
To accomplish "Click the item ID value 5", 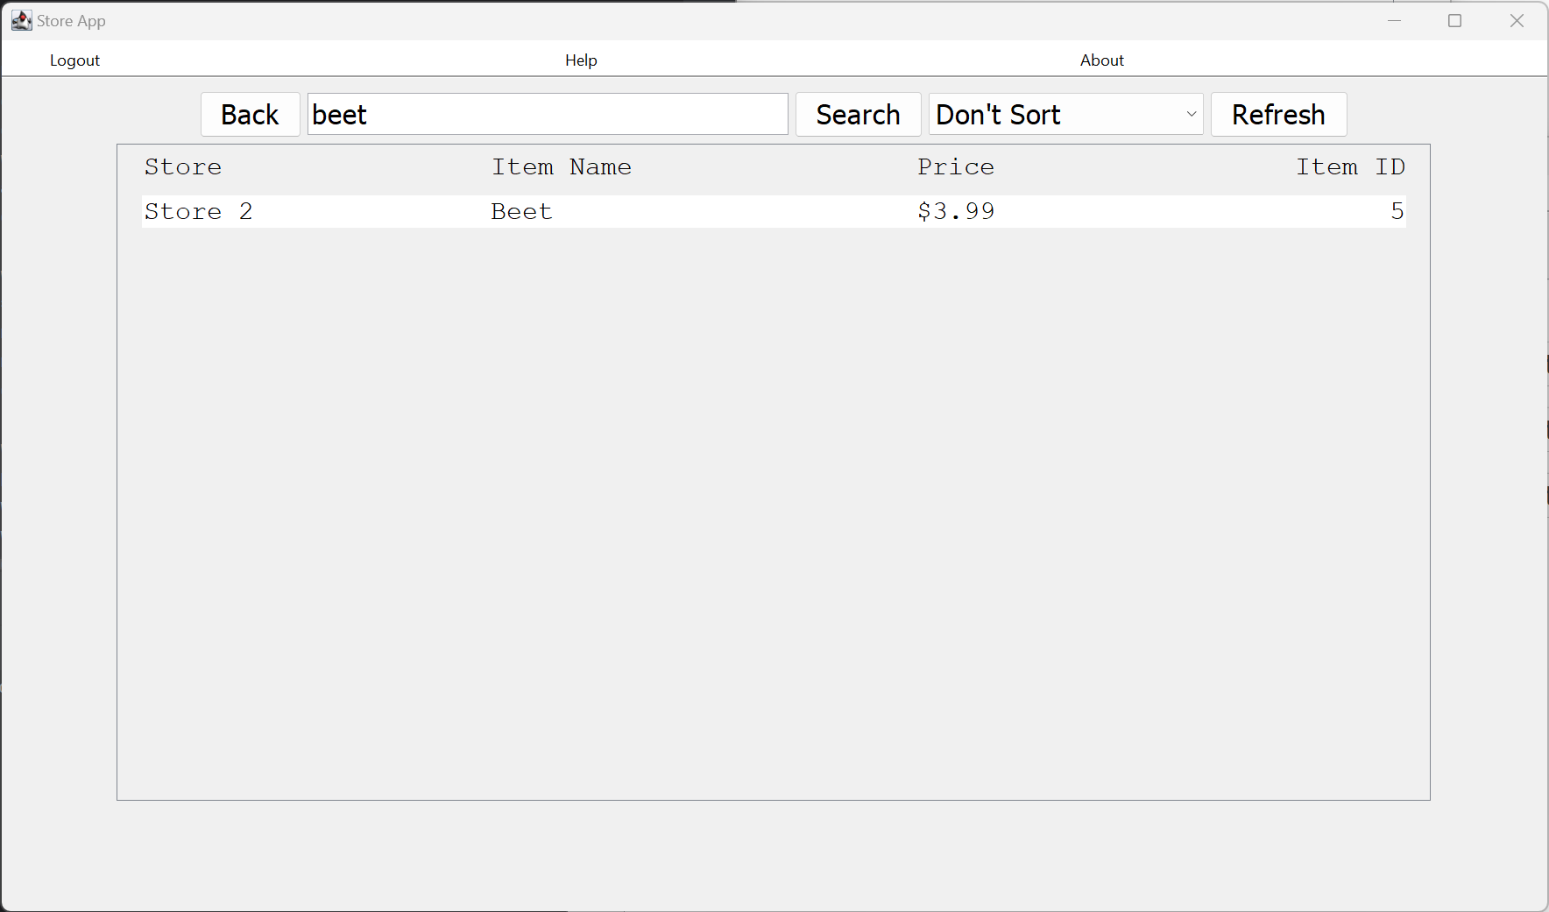I will point(1397,211).
